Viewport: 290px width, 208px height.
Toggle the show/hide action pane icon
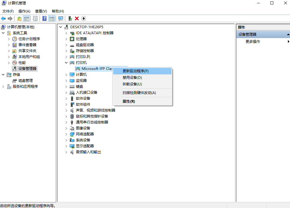point(52,18)
